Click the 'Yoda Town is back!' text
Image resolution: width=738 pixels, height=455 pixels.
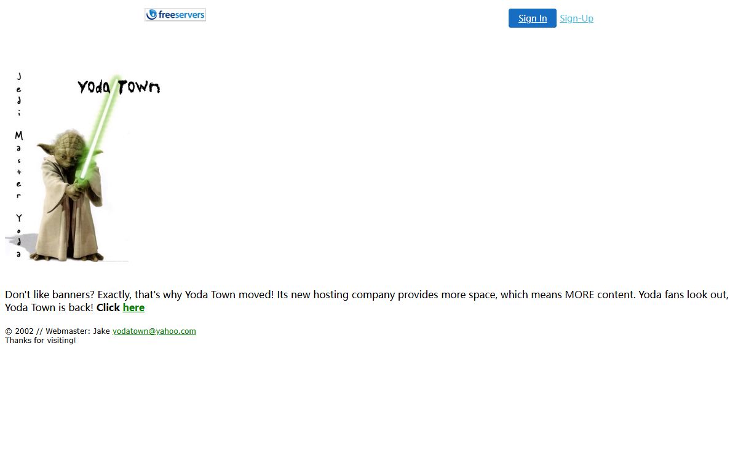[x=49, y=307]
